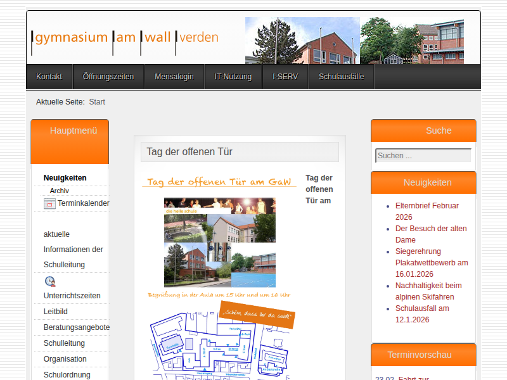Select Neuigkeiten in the Hauptmenü sidebar
The image size is (507, 380).
(65, 178)
